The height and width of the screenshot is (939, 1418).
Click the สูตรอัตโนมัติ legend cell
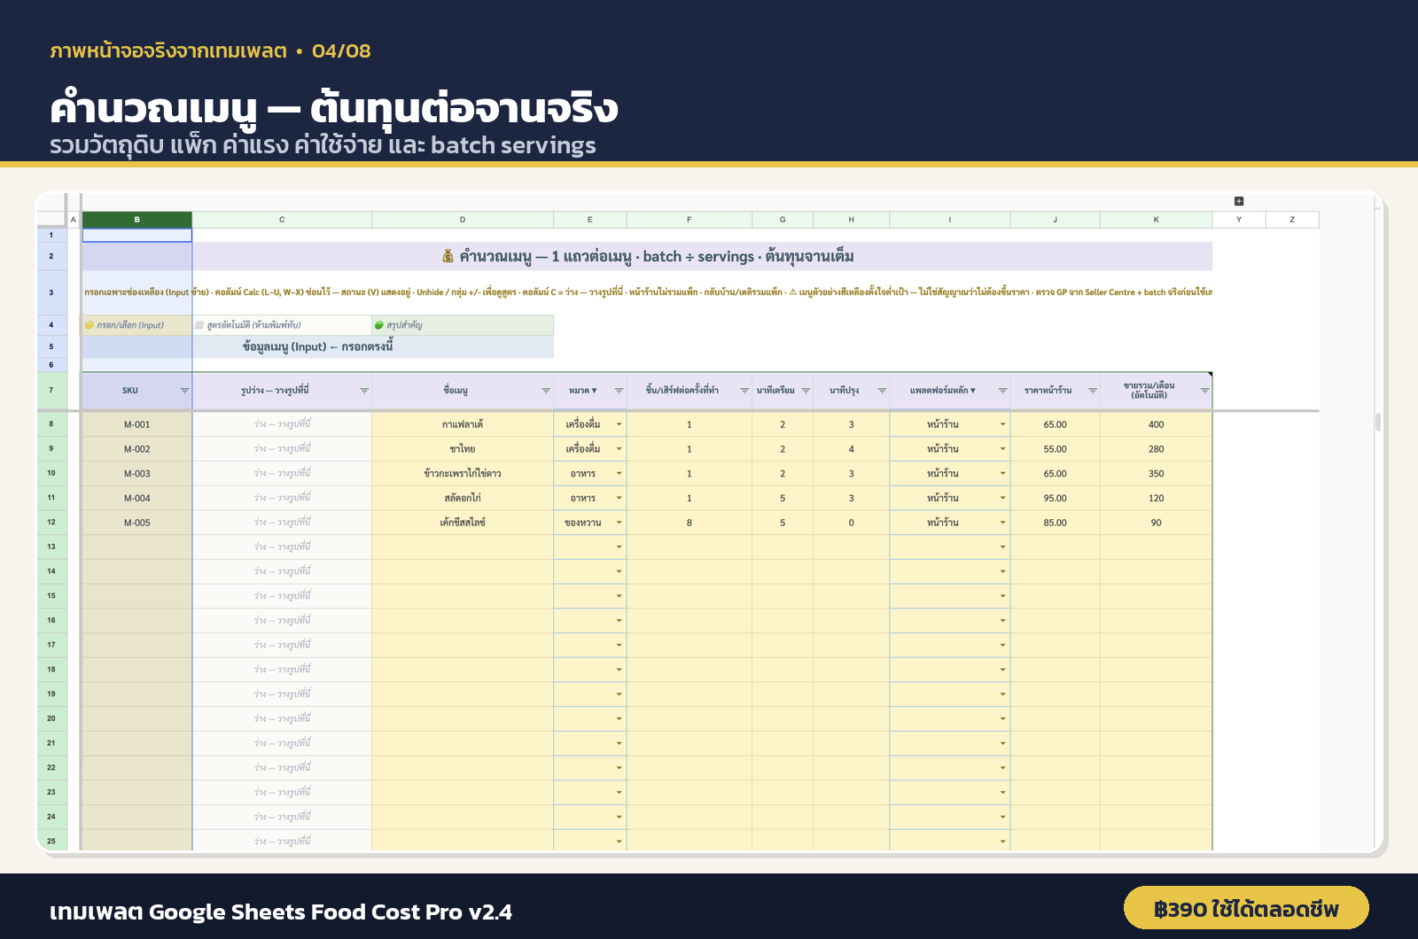click(282, 325)
